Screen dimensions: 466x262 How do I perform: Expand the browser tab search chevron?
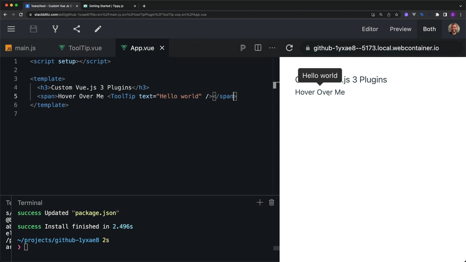pos(461,6)
